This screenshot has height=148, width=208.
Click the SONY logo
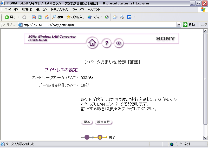point(166,38)
